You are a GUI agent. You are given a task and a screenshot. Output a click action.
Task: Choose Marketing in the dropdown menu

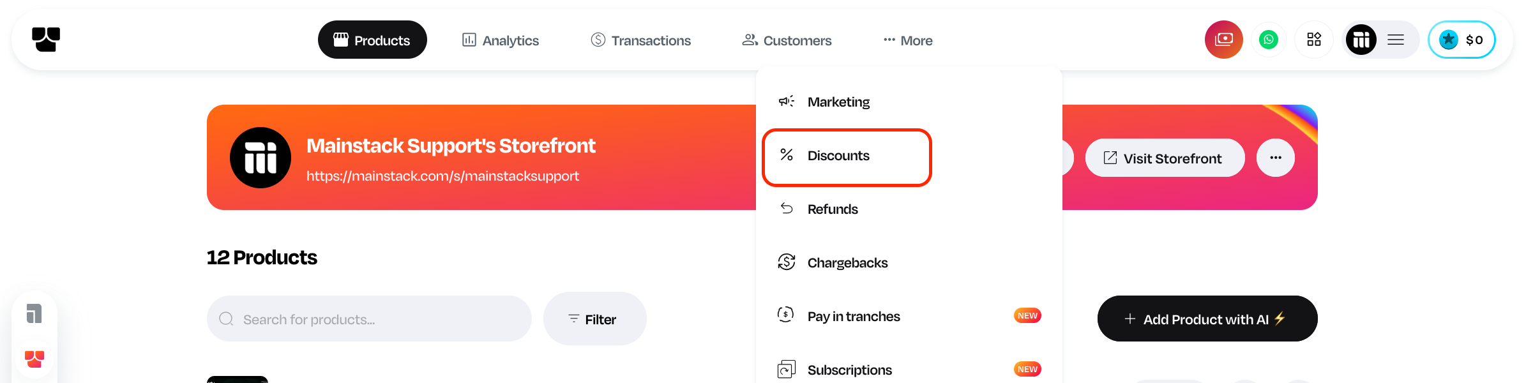[838, 102]
